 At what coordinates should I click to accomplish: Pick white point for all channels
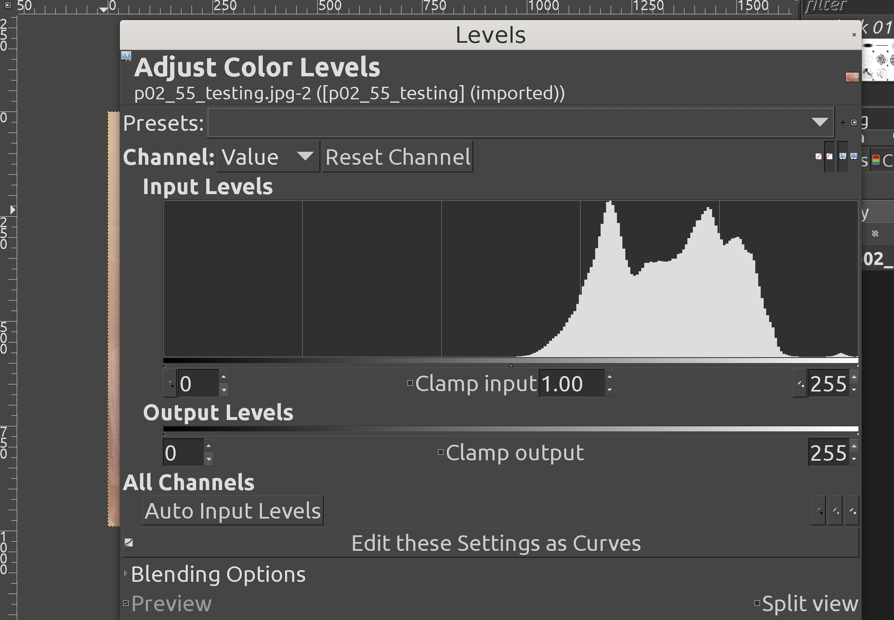[852, 511]
